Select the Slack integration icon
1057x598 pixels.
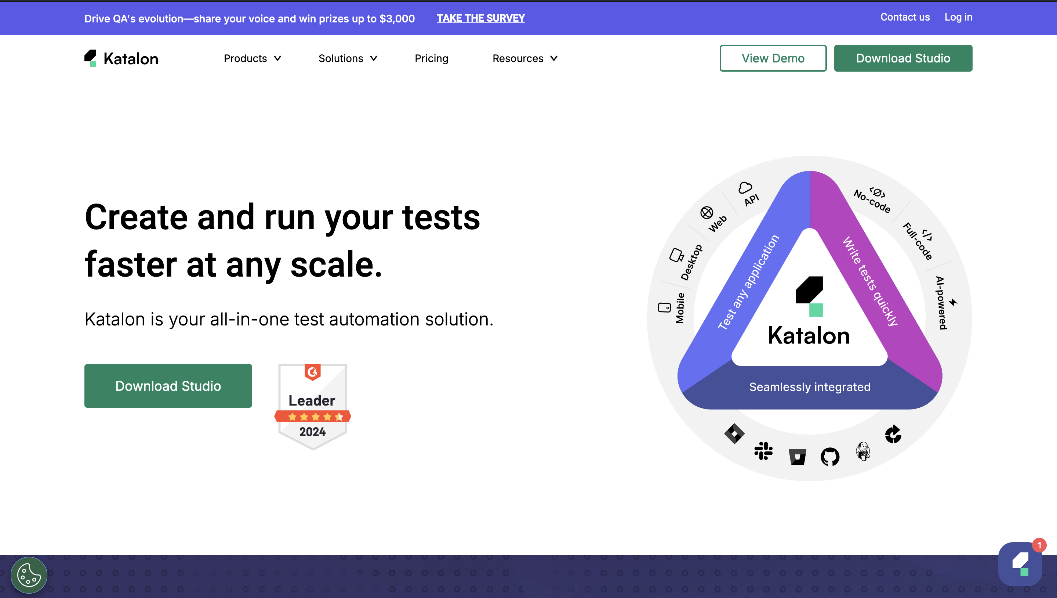(x=763, y=452)
